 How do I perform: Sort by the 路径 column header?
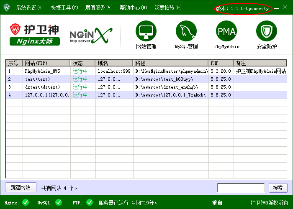[170, 63]
